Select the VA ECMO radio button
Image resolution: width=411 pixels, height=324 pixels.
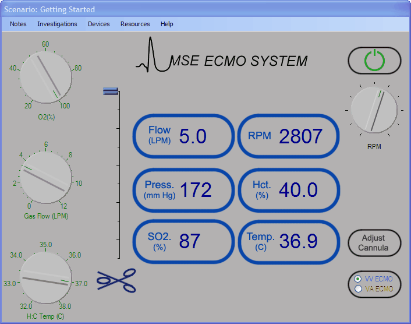[358, 288]
